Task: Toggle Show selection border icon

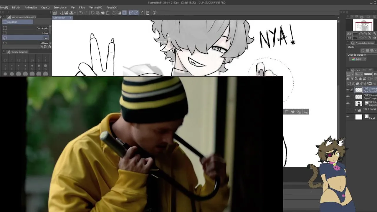Action: (124, 13)
